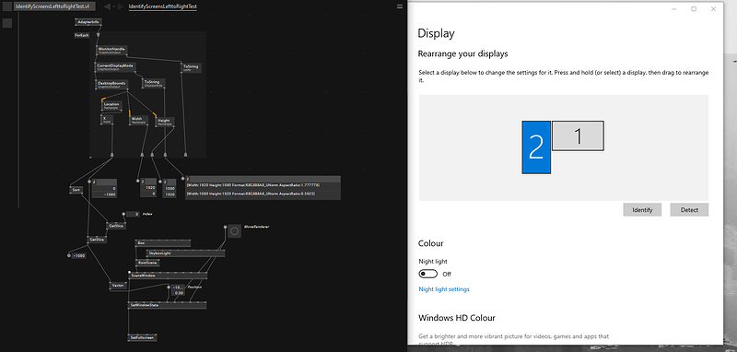Select display 1 in arrangement
737x352 pixels.
(x=578, y=135)
